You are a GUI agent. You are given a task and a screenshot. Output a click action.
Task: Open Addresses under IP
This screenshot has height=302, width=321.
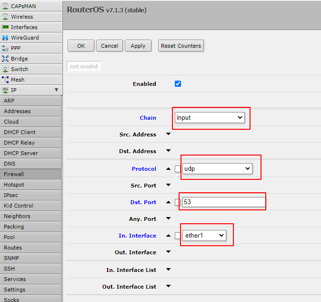pos(30,111)
